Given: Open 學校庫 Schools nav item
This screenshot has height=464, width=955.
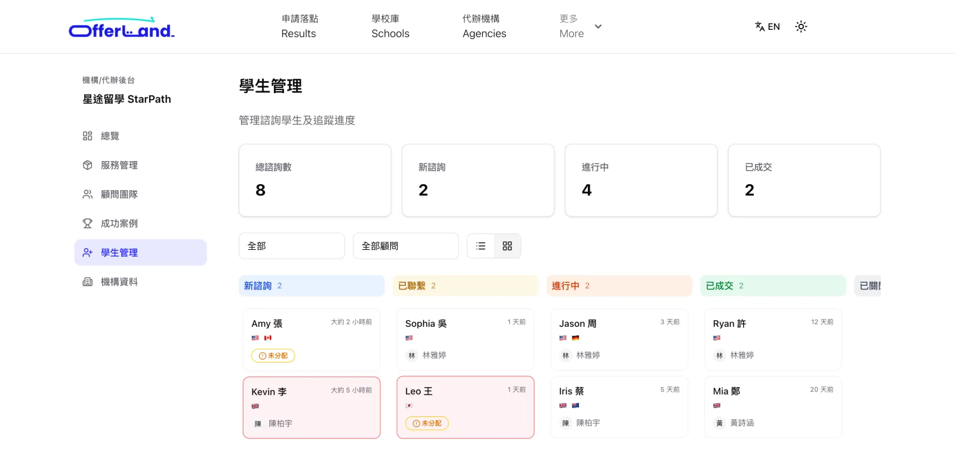Looking at the screenshot, I should (390, 27).
